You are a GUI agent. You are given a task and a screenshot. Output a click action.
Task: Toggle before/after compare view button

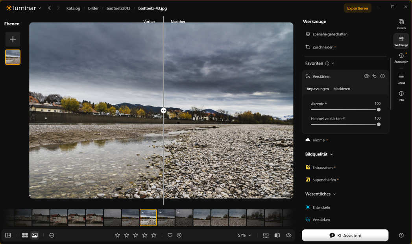pos(277,235)
